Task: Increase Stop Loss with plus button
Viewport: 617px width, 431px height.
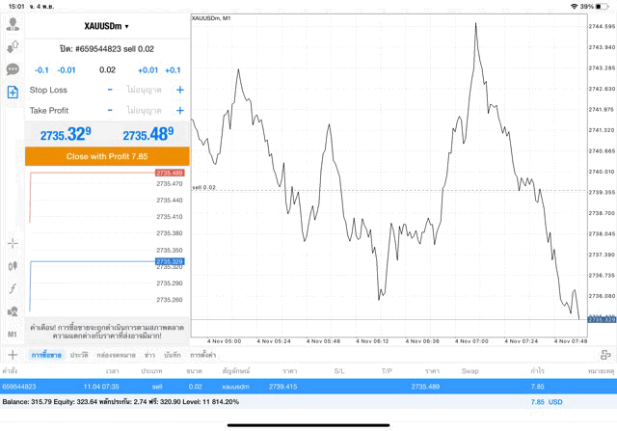Action: [x=179, y=90]
